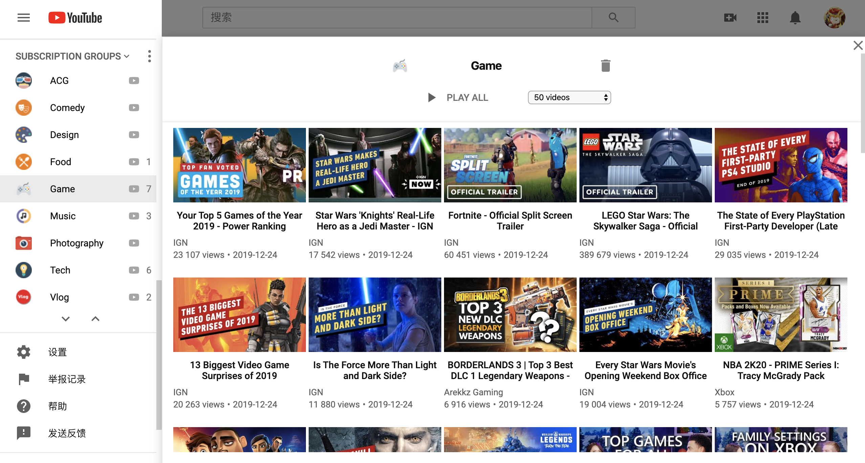The height and width of the screenshot is (463, 865).
Task: Open 'Your Top 5 Games of the Year' title
Action: coord(240,221)
